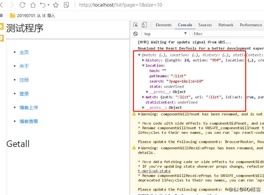
Task: Switch to the Console tab
Action: [x=185, y=25]
